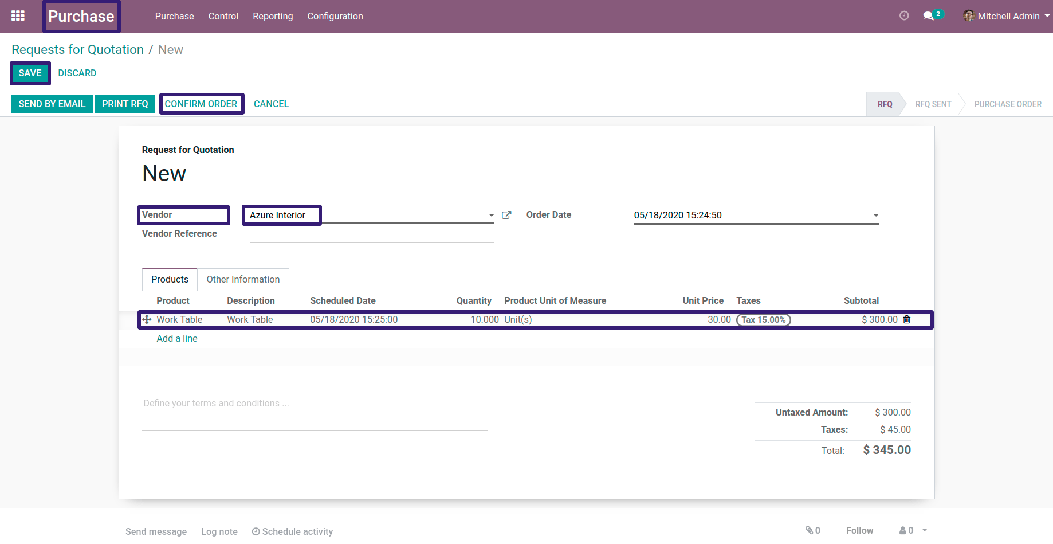Open the Purchase menu

click(174, 16)
